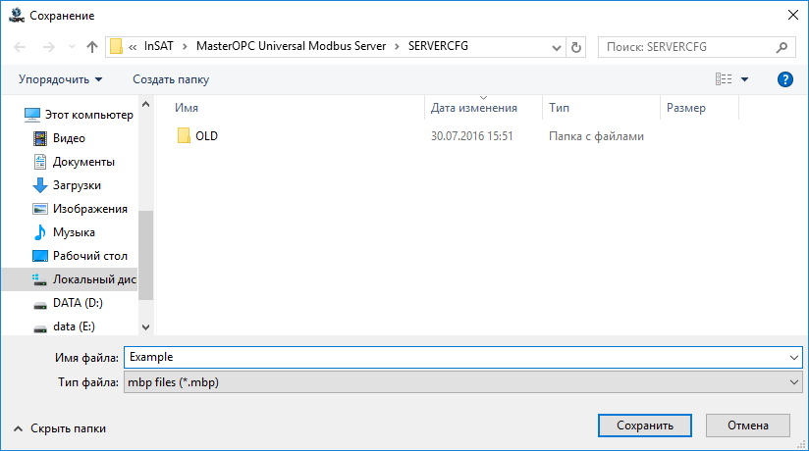The width and height of the screenshot is (809, 451).
Task: Click Создать папку in the toolbar
Action: click(x=171, y=79)
